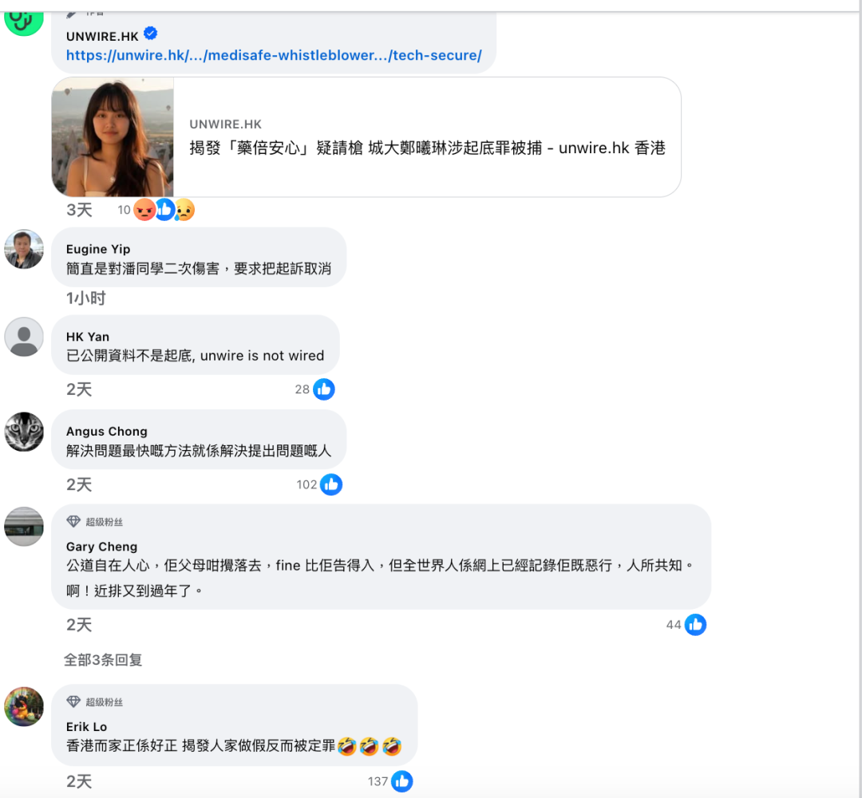Click the like icon on HK Yan's comment
The image size is (862, 798).
click(323, 389)
